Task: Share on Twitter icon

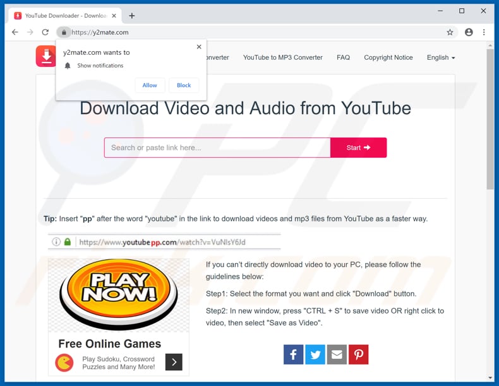Action: [x=315, y=354]
